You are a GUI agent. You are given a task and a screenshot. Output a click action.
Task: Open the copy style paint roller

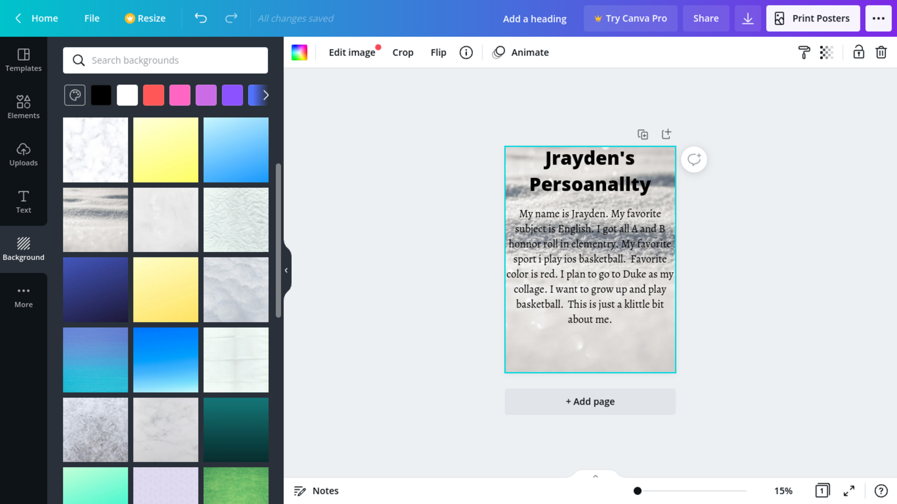[x=804, y=52]
